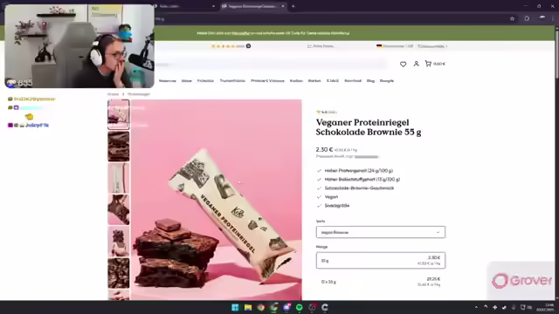Open File Explorer from the taskbar
Screen dimensions: 559x314
pos(248,307)
